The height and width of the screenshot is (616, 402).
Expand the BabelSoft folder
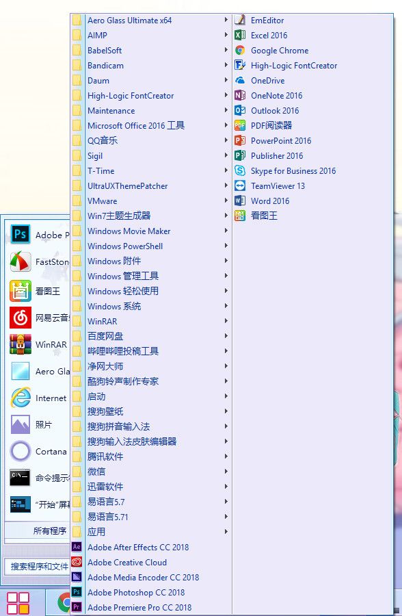(x=151, y=50)
